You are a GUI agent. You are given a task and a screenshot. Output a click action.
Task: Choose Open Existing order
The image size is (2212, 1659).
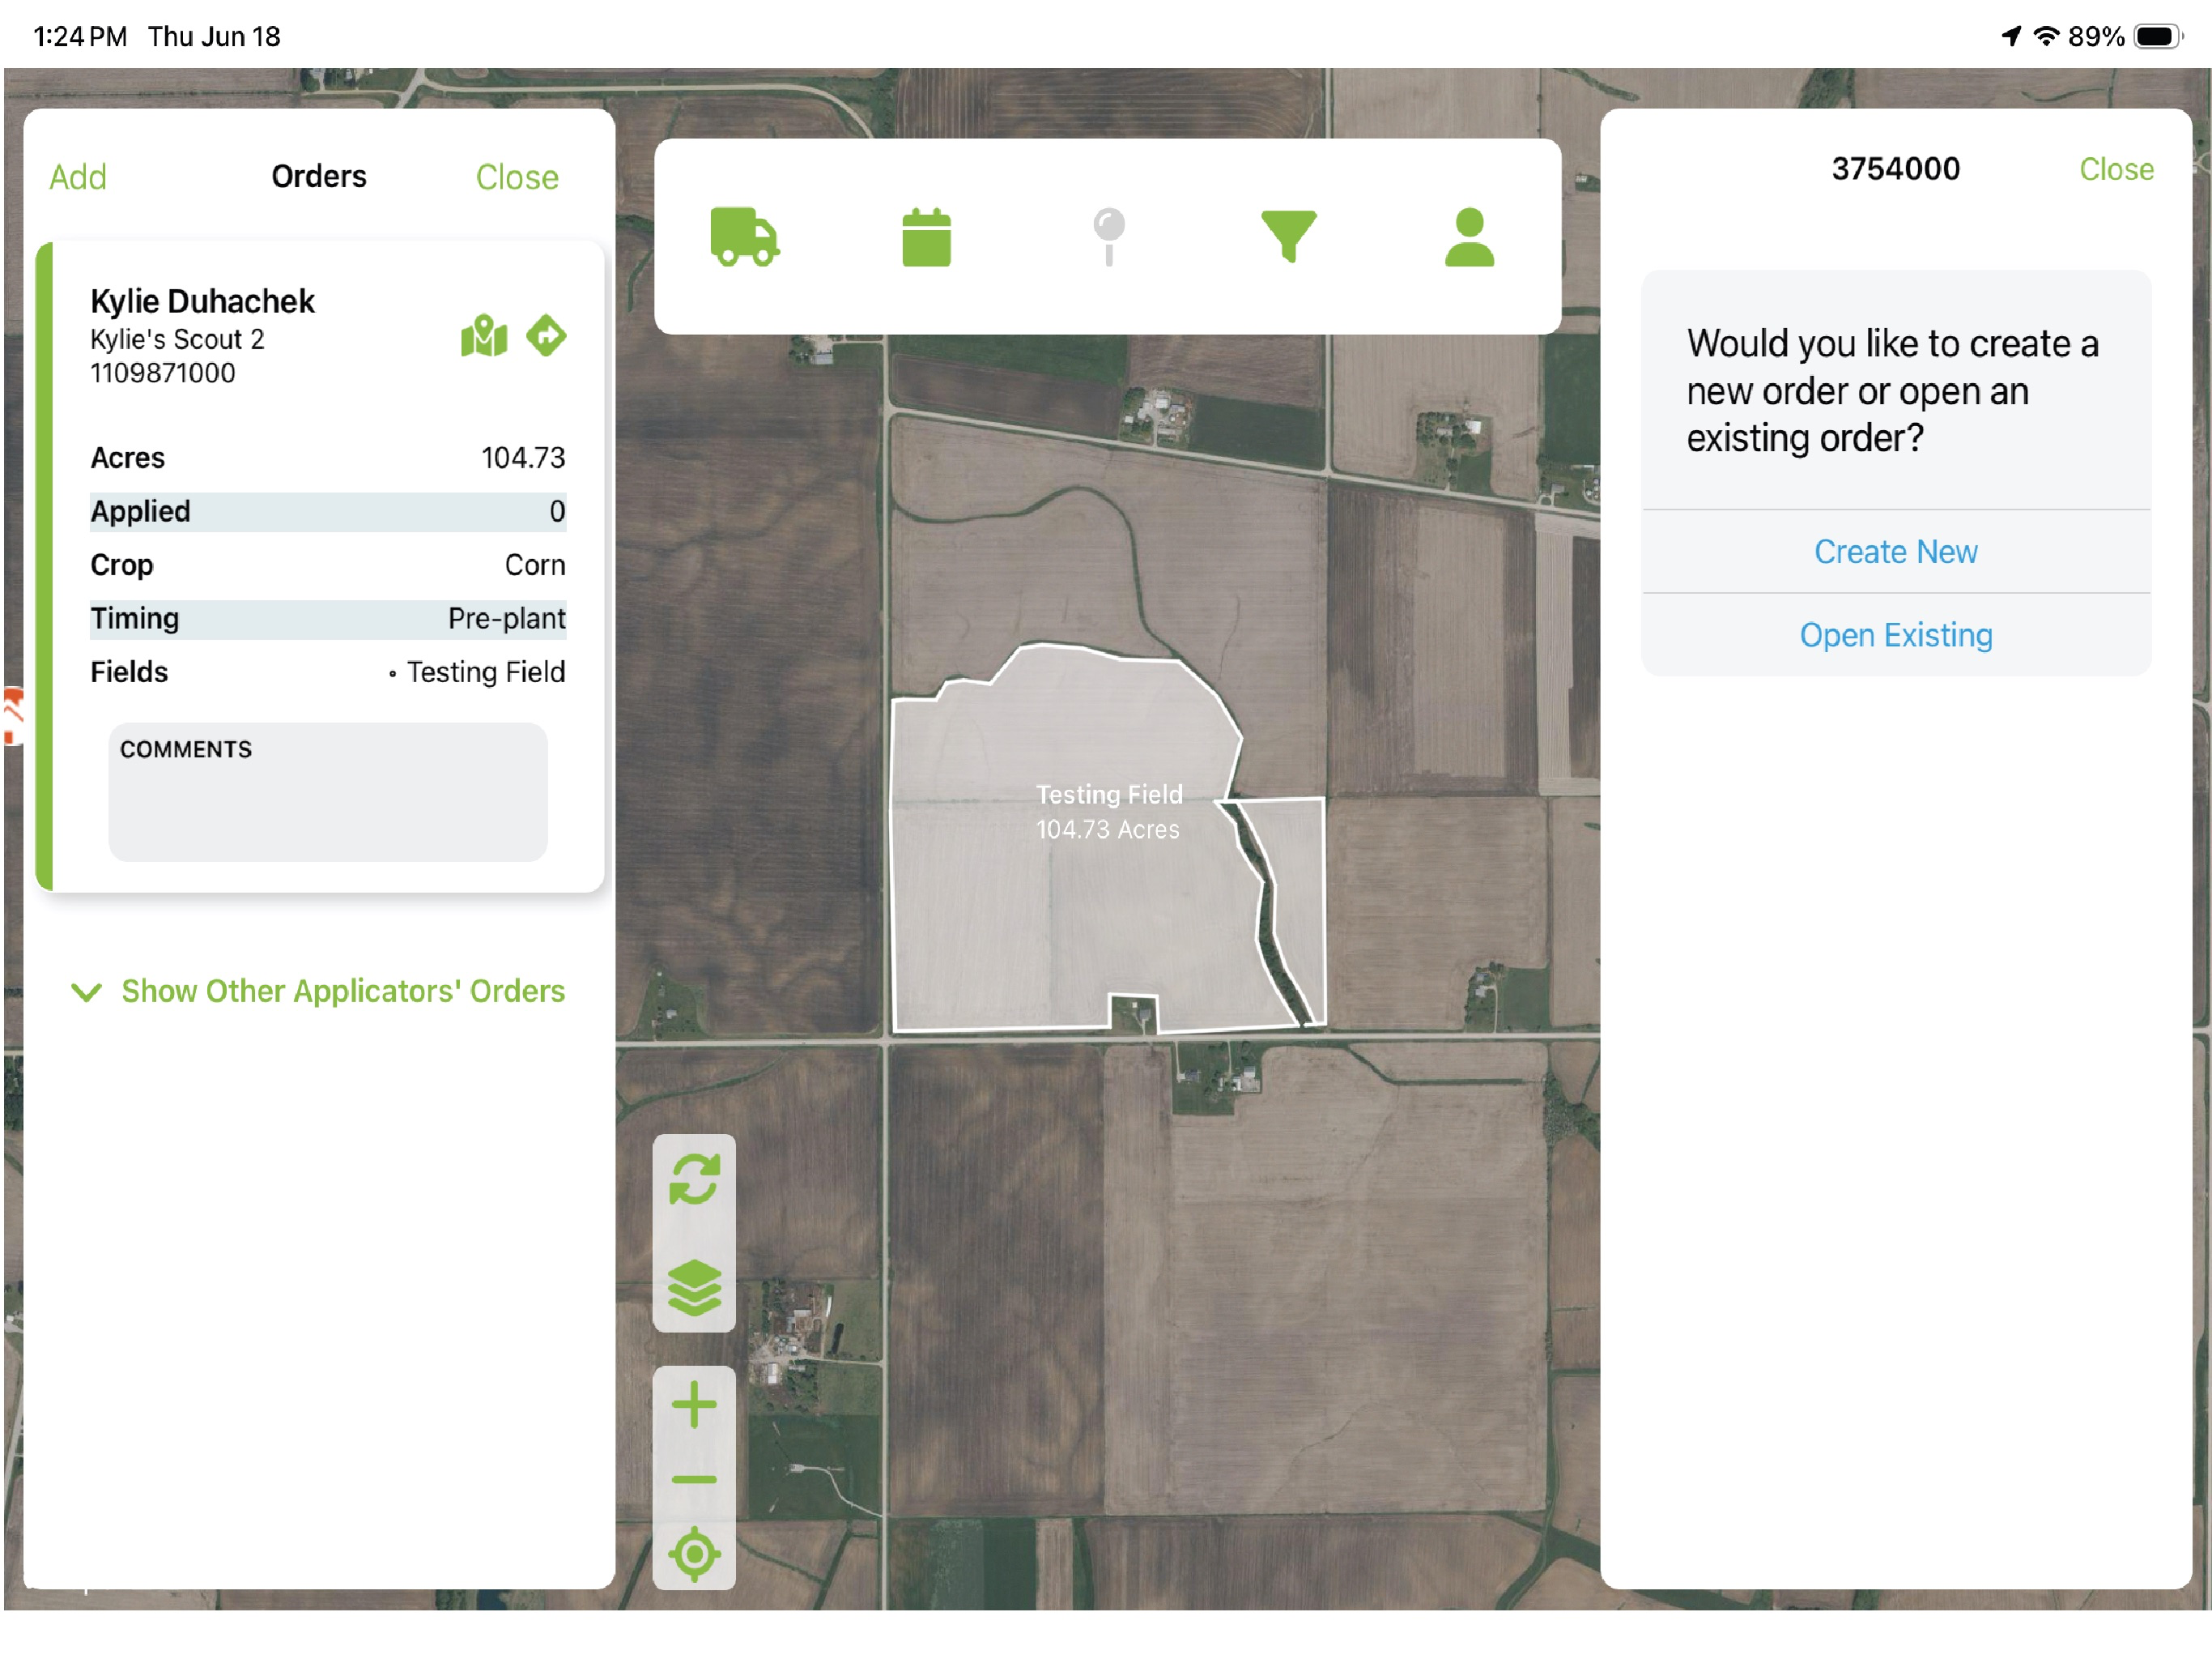tap(1895, 634)
